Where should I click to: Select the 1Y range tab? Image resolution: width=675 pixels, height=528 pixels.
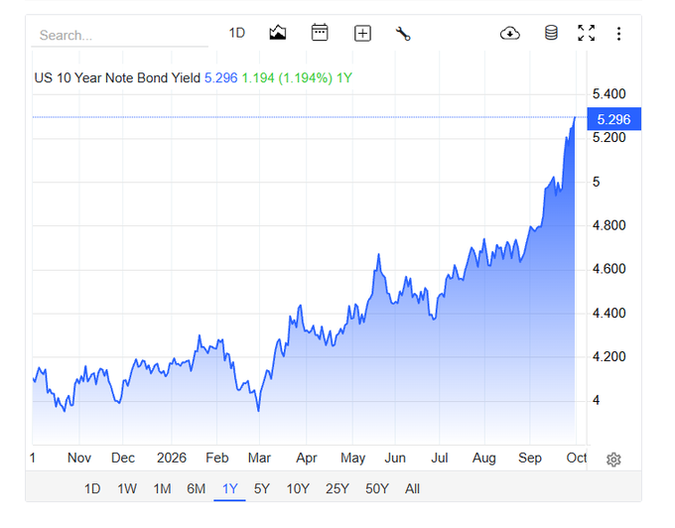point(230,489)
